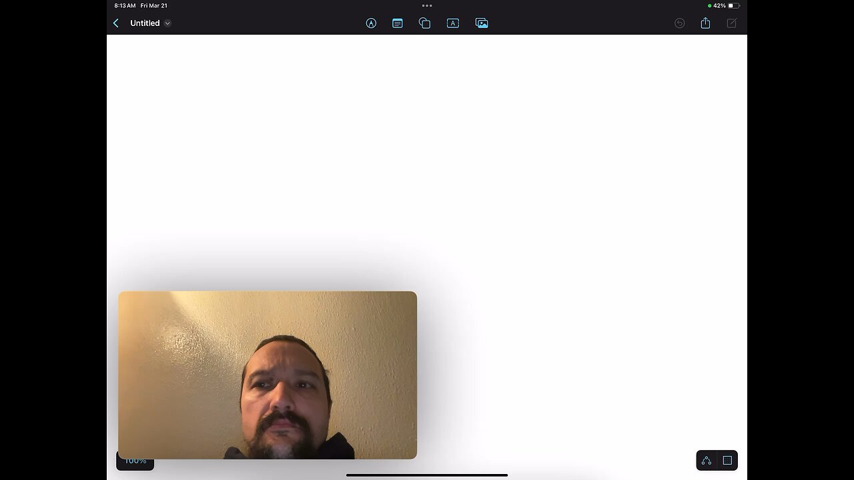854x480 pixels.
Task: Create a new board with compose icon
Action: coord(732,23)
